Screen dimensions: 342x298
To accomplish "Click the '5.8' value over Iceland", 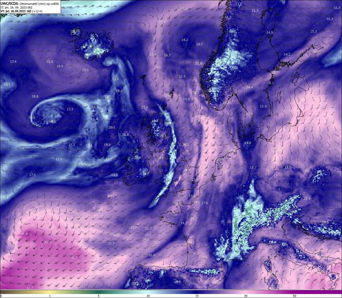I will coord(99,56).
